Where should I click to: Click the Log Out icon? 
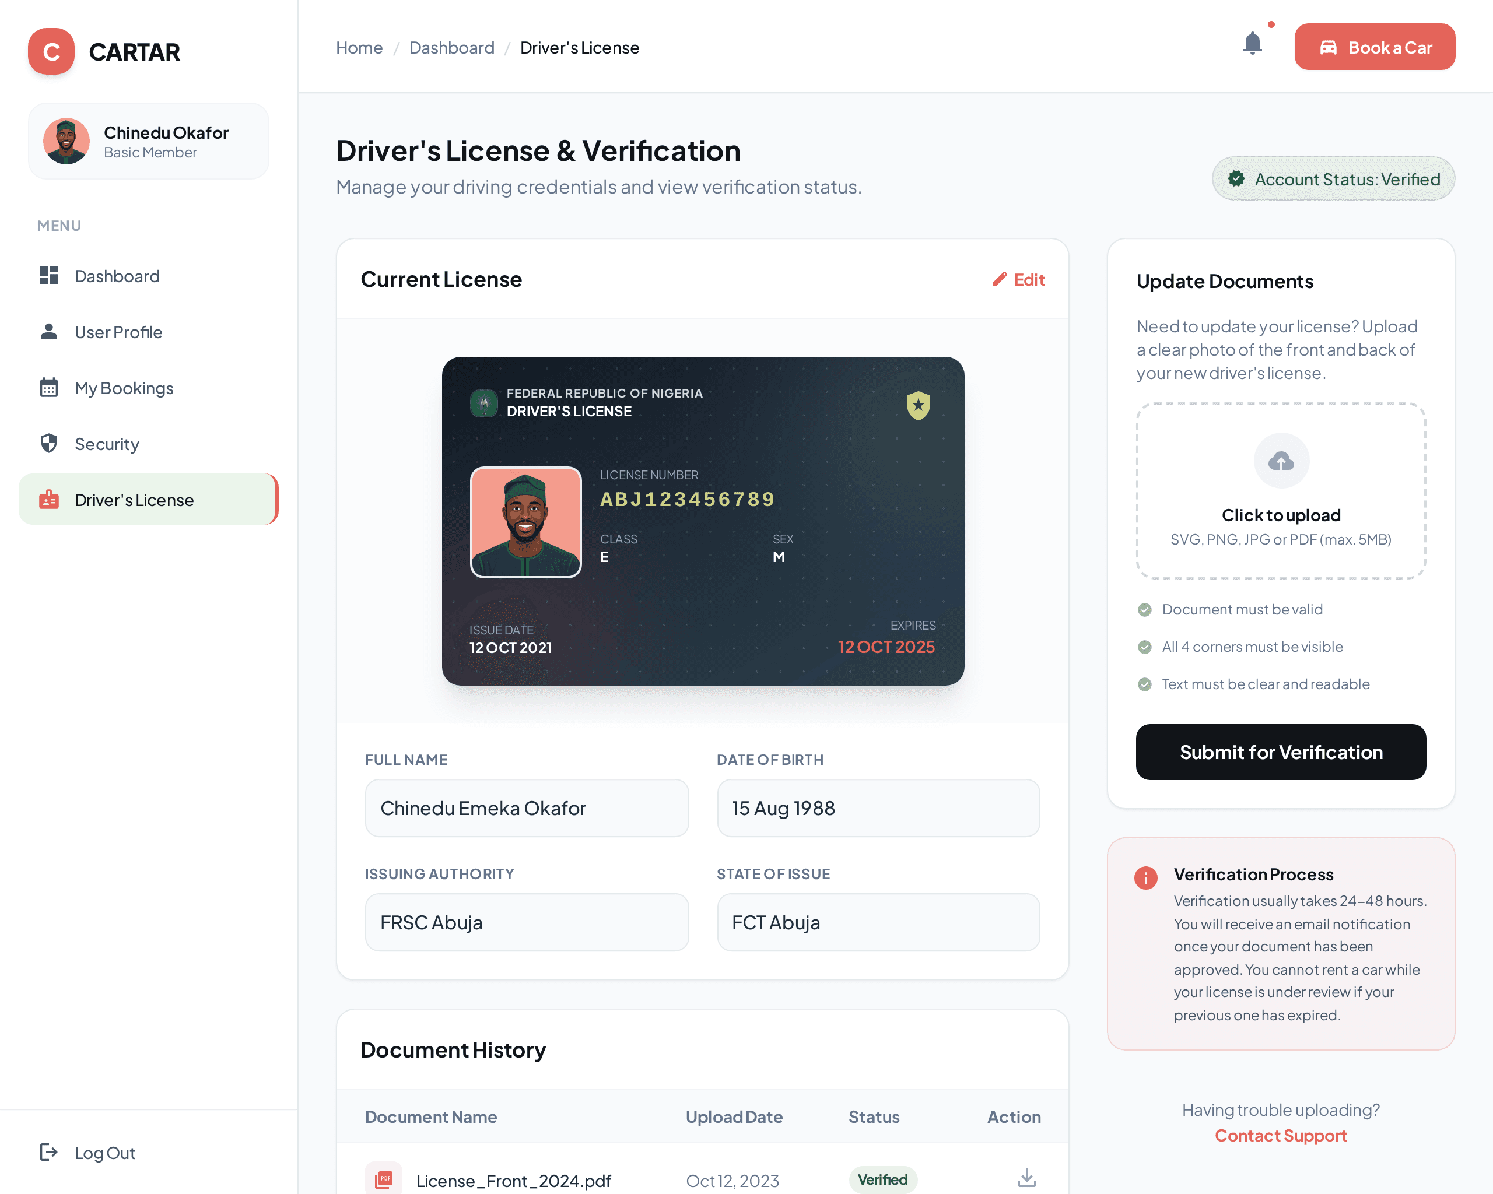pyautogui.click(x=48, y=1152)
